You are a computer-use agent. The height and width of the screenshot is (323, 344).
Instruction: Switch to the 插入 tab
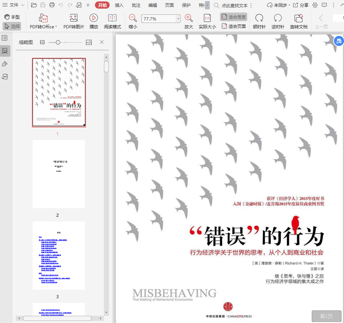pos(119,5)
